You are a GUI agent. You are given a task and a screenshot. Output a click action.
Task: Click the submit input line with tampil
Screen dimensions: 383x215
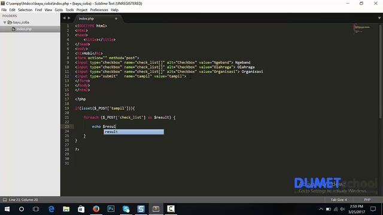click(130, 76)
